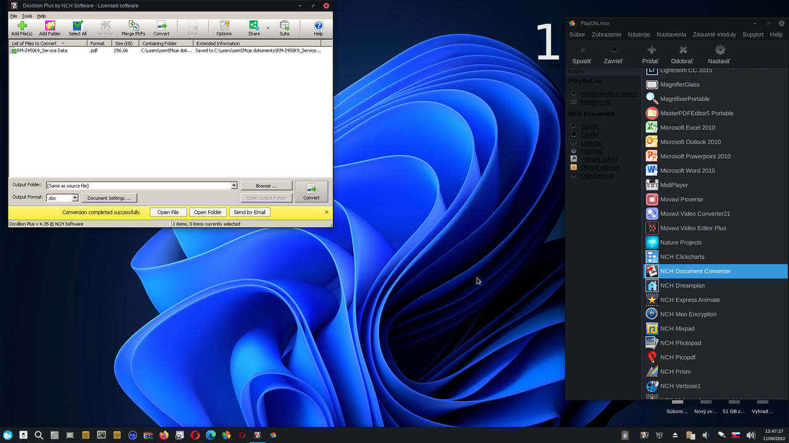Viewport: 789px width, 443px height.
Task: Select MidiPlayer in the app list
Action: [x=716, y=185]
